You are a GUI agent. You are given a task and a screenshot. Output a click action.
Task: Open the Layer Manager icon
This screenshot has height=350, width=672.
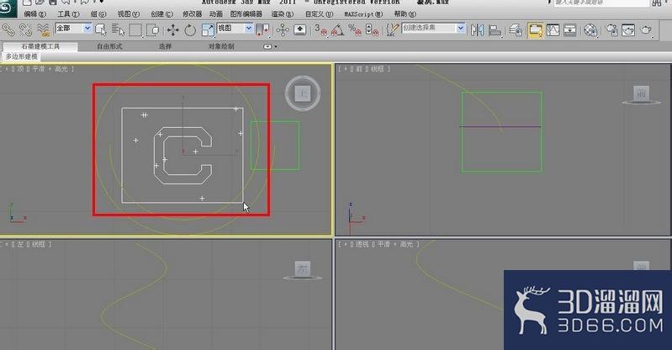pos(516,30)
